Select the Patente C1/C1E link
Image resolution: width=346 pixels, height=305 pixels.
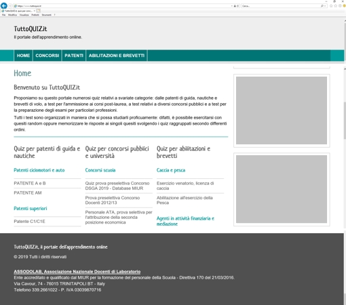coord(29,222)
